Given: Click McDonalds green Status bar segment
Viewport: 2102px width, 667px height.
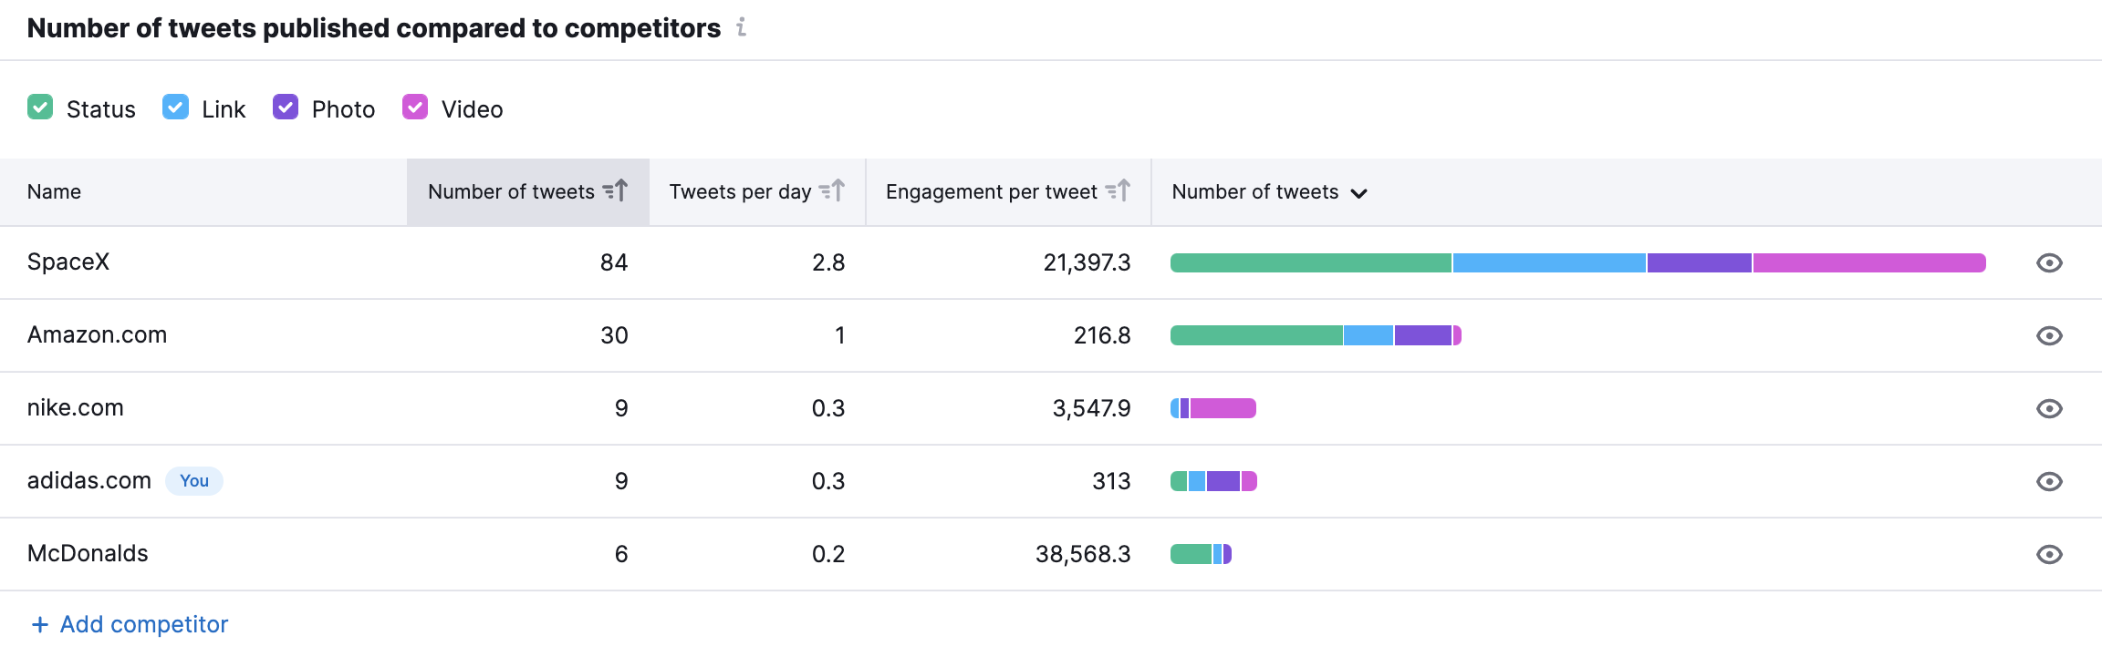Looking at the screenshot, I should coord(1191,555).
